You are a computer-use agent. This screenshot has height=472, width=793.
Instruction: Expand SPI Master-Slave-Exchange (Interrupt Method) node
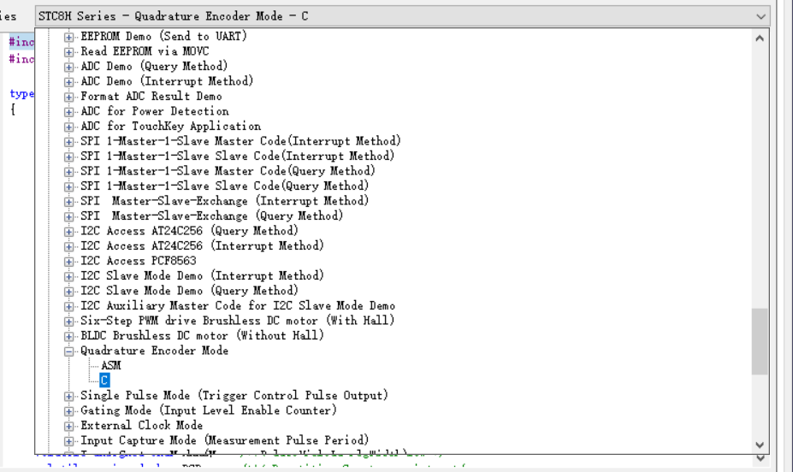pos(68,202)
